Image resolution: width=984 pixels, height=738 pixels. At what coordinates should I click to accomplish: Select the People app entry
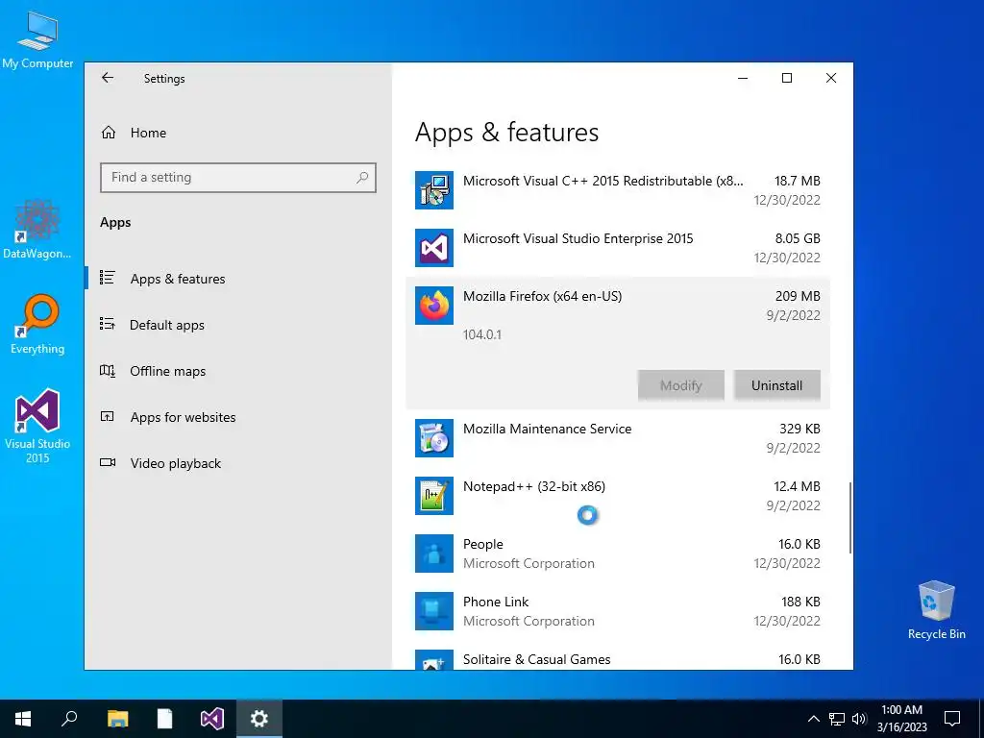point(618,553)
